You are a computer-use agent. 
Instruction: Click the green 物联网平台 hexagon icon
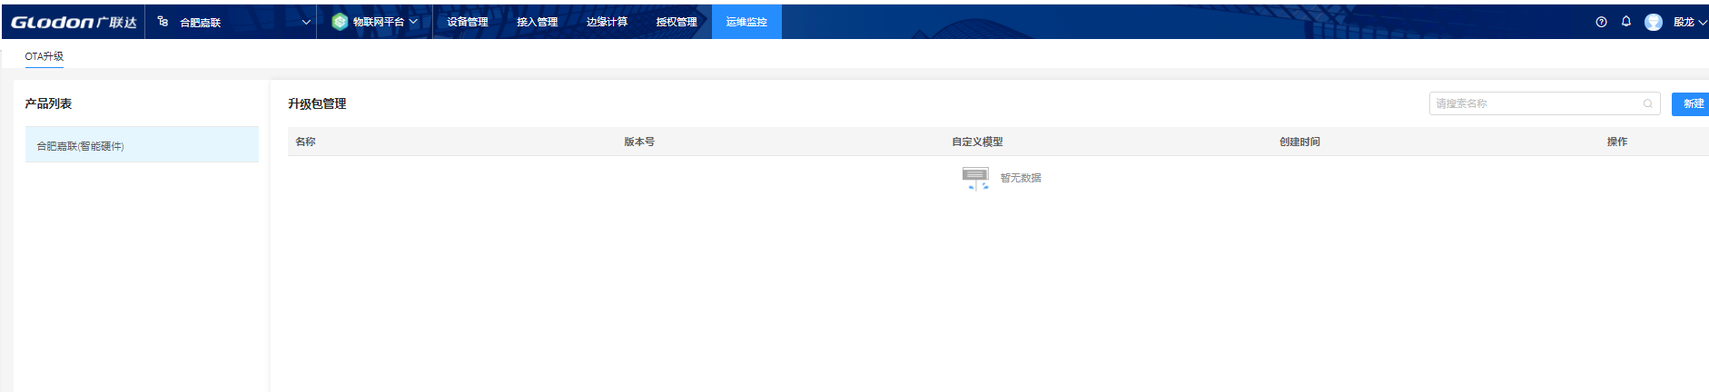pos(340,22)
